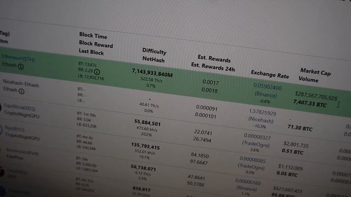This screenshot has height=197, width=351.
Task: Select nethash 552.01 kh/s
Action: 145,152
